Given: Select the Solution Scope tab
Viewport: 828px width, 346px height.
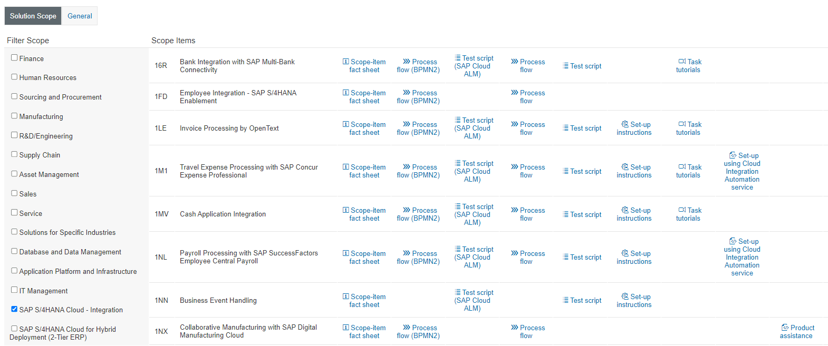Looking at the screenshot, I should (x=33, y=16).
